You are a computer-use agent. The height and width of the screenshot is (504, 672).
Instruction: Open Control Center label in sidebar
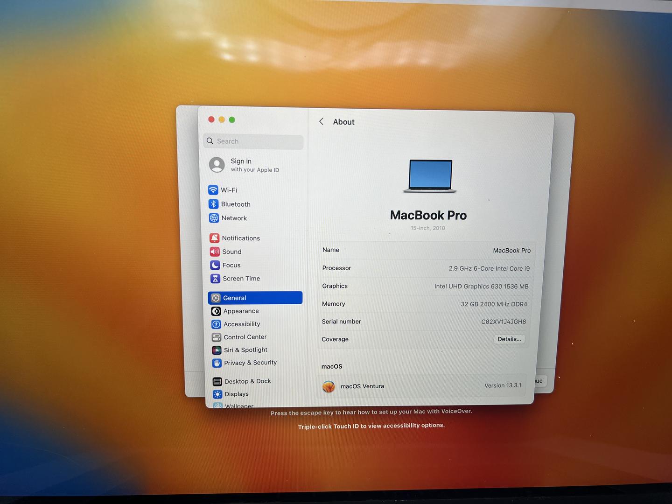pos(245,337)
